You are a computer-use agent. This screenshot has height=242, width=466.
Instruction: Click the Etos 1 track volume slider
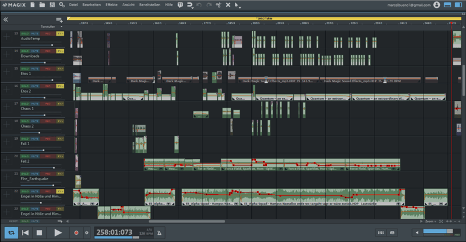[x=41, y=80]
